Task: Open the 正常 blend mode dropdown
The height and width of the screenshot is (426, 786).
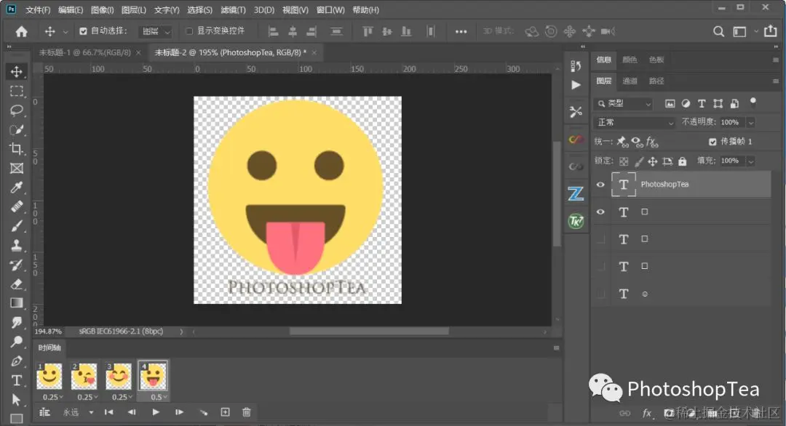Action: coord(635,123)
